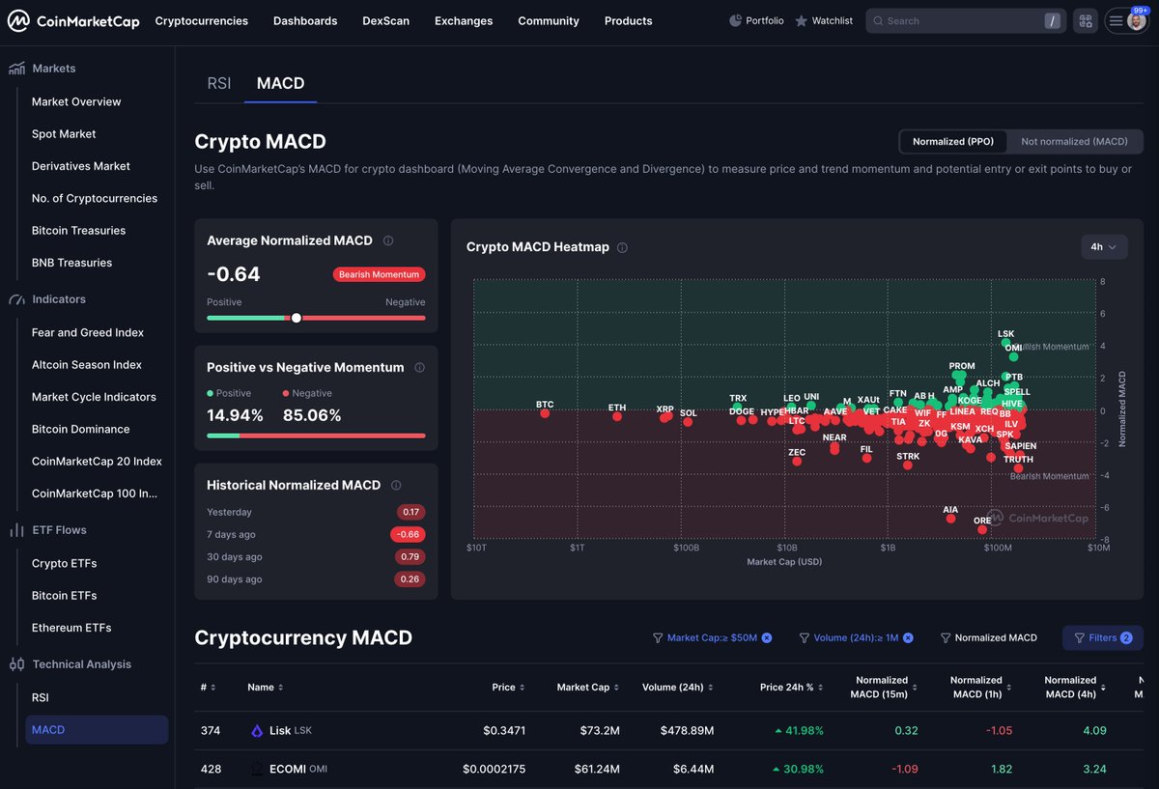
Task: Open Community top menu
Action: coord(549,20)
